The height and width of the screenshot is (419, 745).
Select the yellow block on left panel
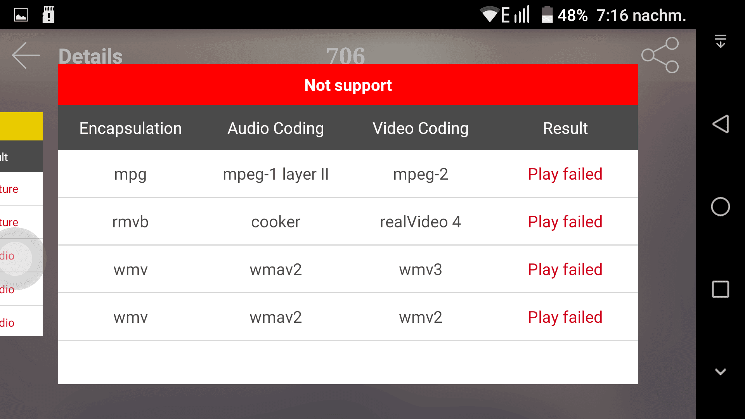tap(21, 126)
